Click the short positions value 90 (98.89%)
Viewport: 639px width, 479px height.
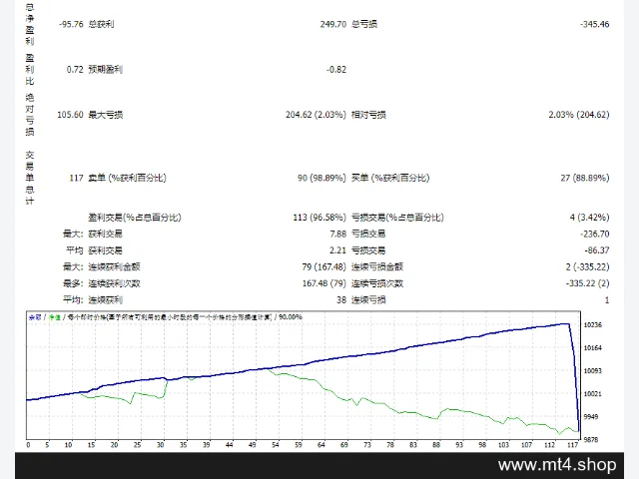point(321,178)
